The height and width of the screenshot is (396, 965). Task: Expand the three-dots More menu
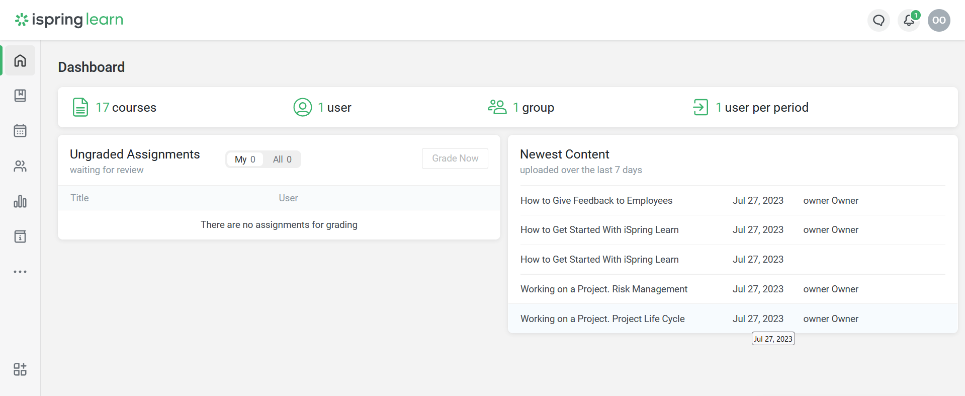pyautogui.click(x=20, y=272)
